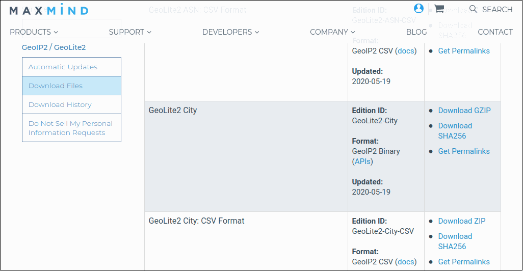Expand the SUPPORT menu
Image resolution: width=523 pixels, height=271 pixels.
[130, 32]
